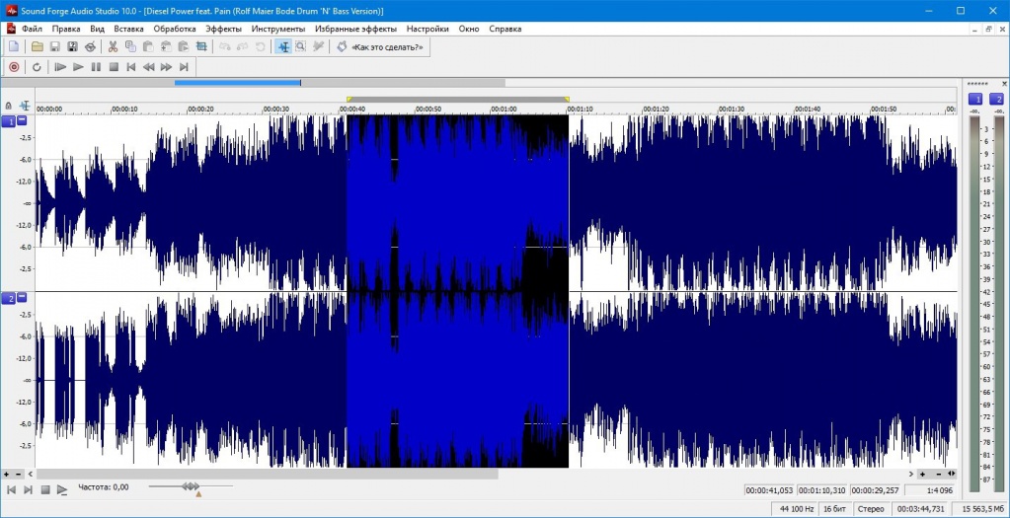Open the Эффекты menu
Image resolution: width=1010 pixels, height=518 pixels.
coord(223,29)
